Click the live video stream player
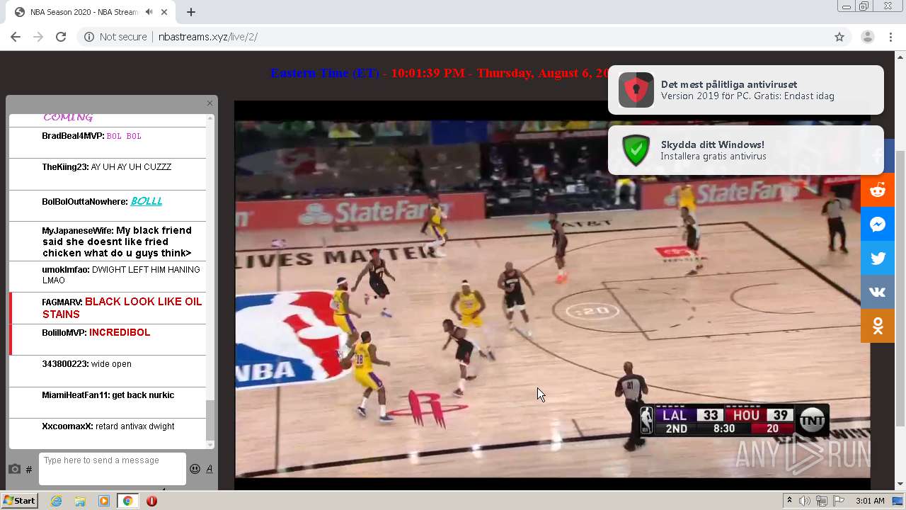Image resolution: width=906 pixels, height=510 pixels. coord(552,294)
